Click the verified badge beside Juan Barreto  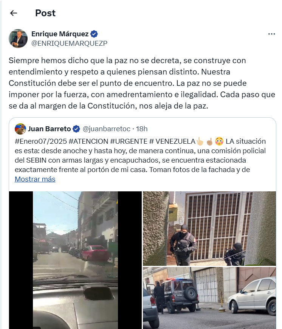[76, 129]
